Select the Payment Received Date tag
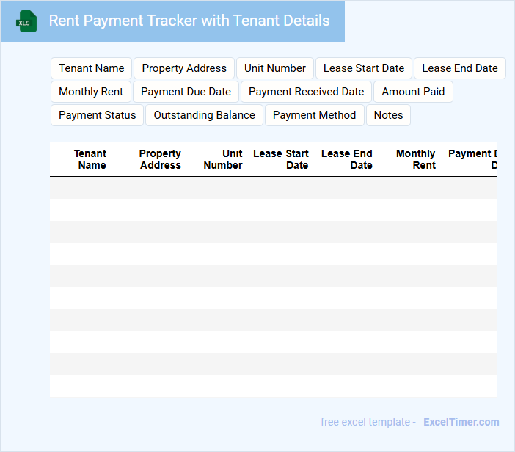The image size is (515, 452). click(306, 92)
